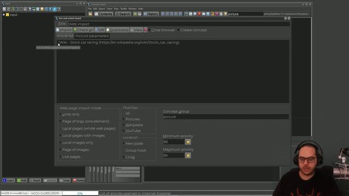Click the Minimum priority field showing 88

tap(173, 142)
